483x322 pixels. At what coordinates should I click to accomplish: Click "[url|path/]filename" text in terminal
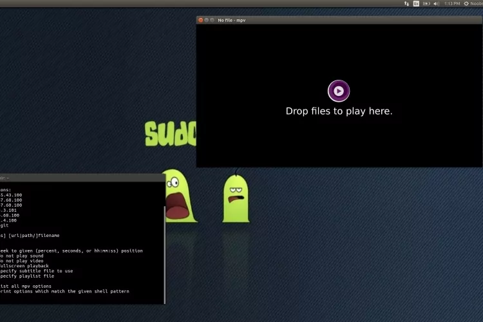coord(34,236)
